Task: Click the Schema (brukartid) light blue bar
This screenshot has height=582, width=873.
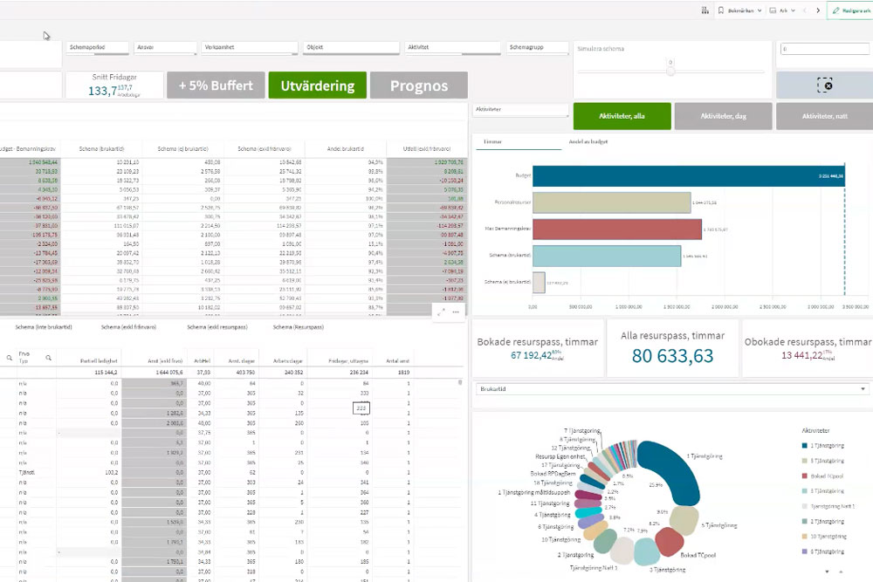Action: (607, 256)
